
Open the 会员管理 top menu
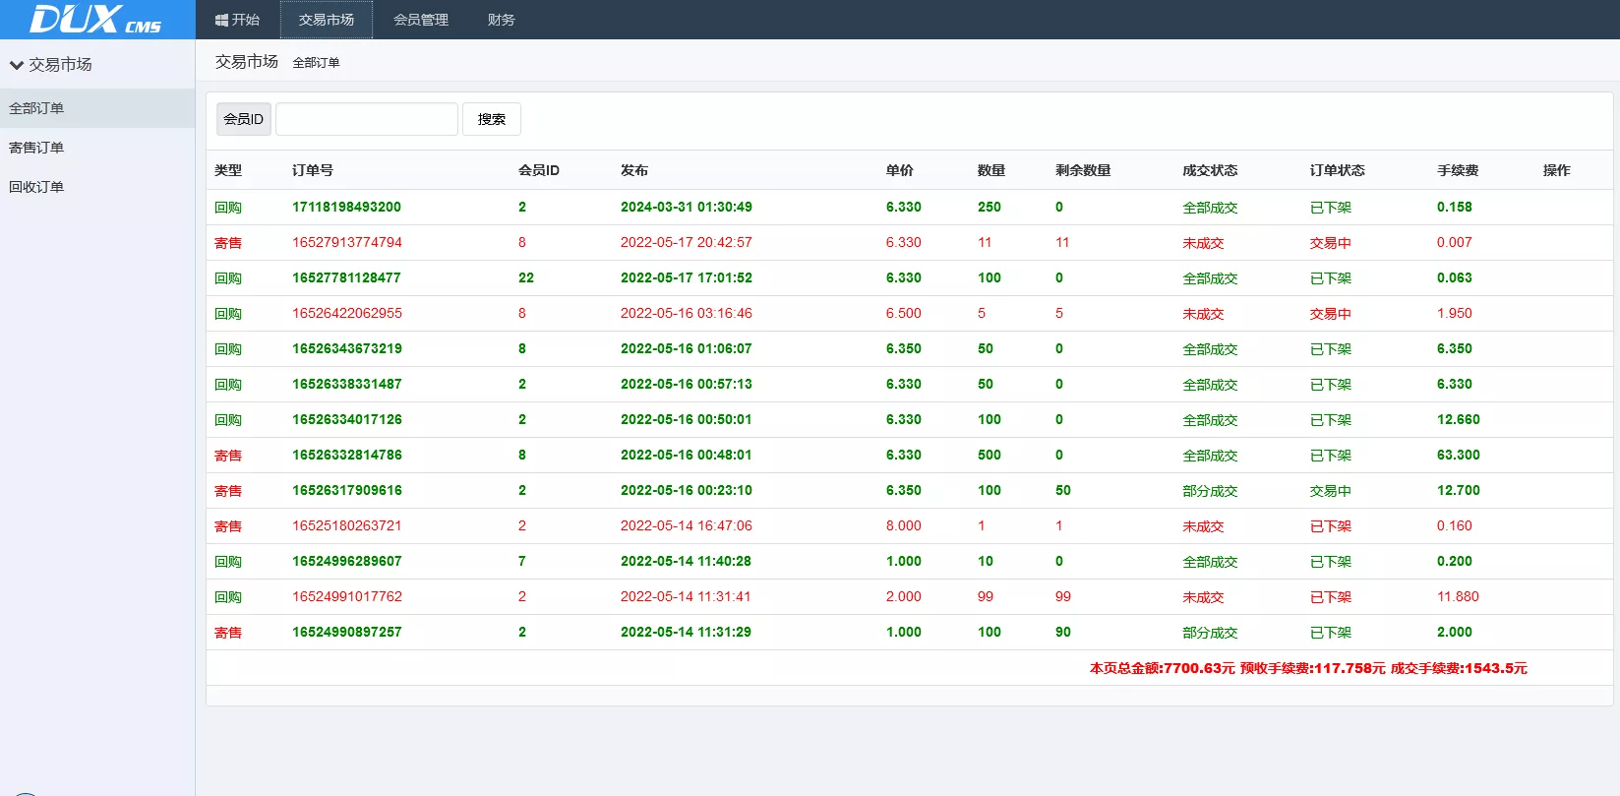(x=420, y=20)
